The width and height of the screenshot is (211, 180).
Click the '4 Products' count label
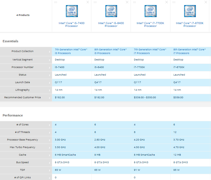(x=23, y=15)
